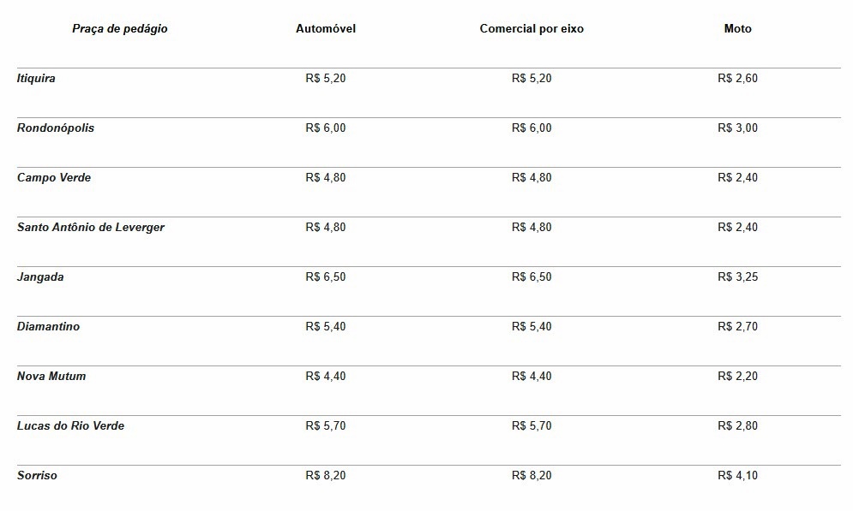Select Jangada's Moto price R$ 3,25
The width and height of the screenshot is (853, 511).
tap(737, 277)
